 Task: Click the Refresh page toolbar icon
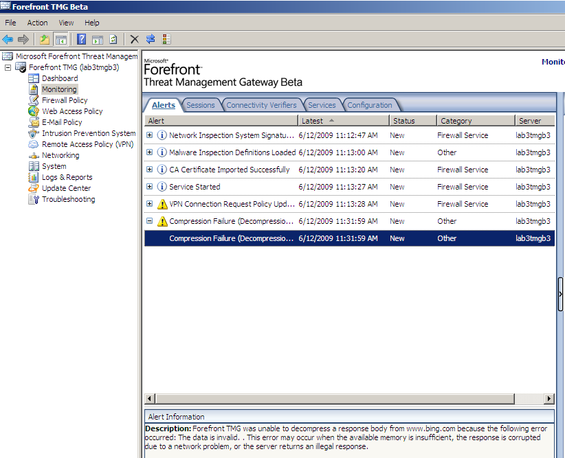(113, 39)
